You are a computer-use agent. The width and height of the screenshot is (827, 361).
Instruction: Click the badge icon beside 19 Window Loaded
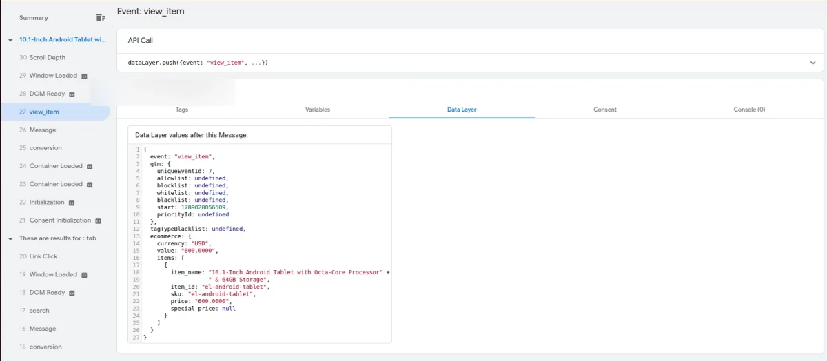84,274
